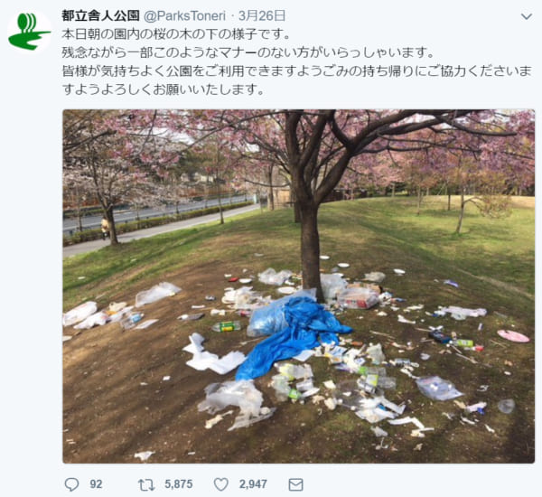Open the reply speech-bubble icon
Screen dimensions: 542x497
click(71, 484)
